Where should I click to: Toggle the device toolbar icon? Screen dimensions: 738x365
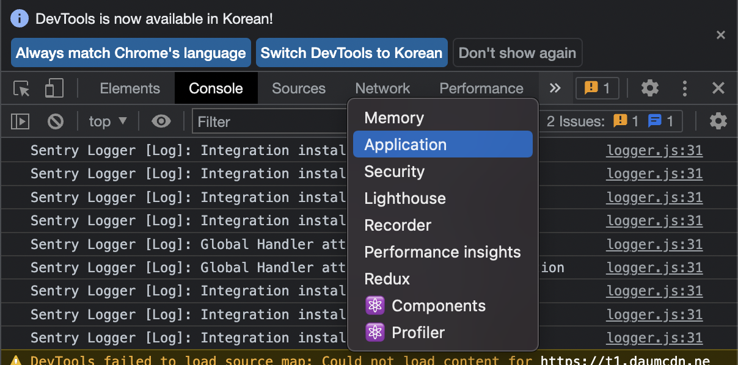pyautogui.click(x=54, y=89)
